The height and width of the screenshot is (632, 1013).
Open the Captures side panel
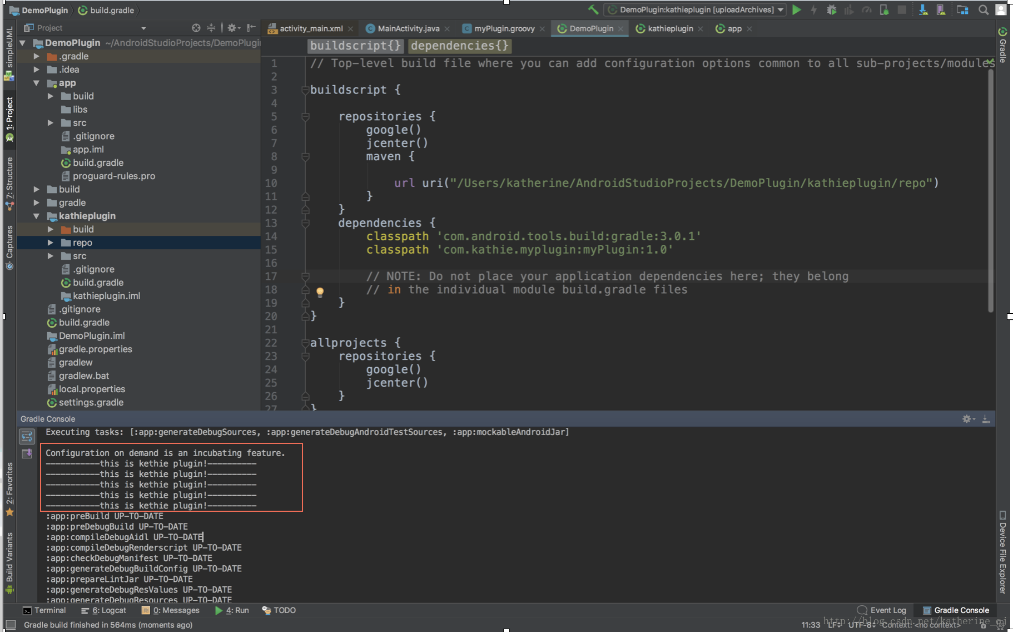9,248
